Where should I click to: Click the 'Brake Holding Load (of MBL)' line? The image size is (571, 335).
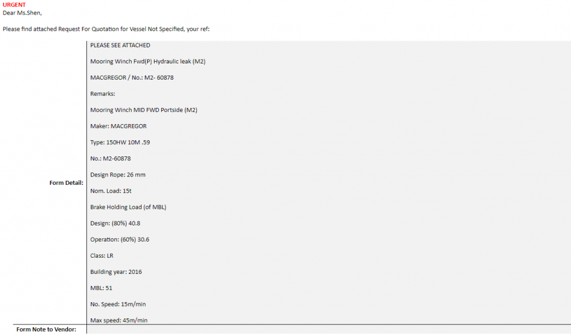128,207
